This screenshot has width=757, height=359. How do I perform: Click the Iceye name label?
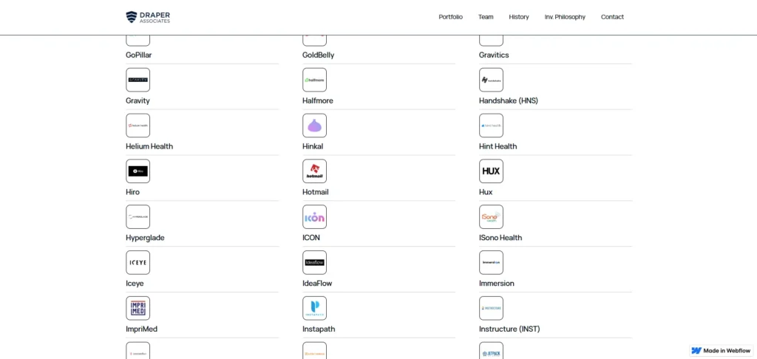tap(135, 283)
